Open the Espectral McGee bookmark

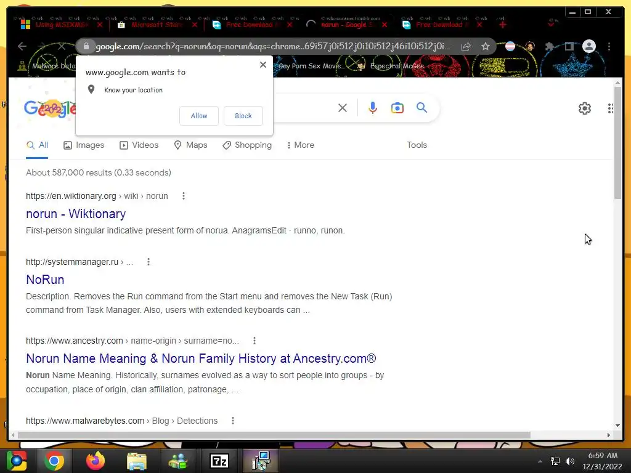390,66
